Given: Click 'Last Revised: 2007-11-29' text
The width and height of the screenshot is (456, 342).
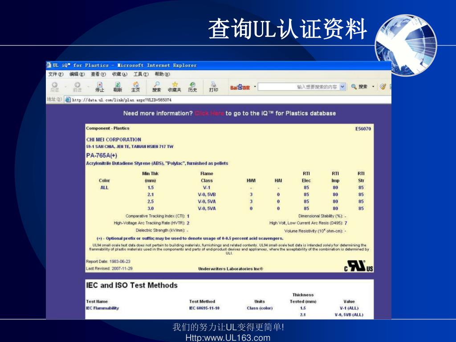Looking at the screenshot, I should point(109,269).
